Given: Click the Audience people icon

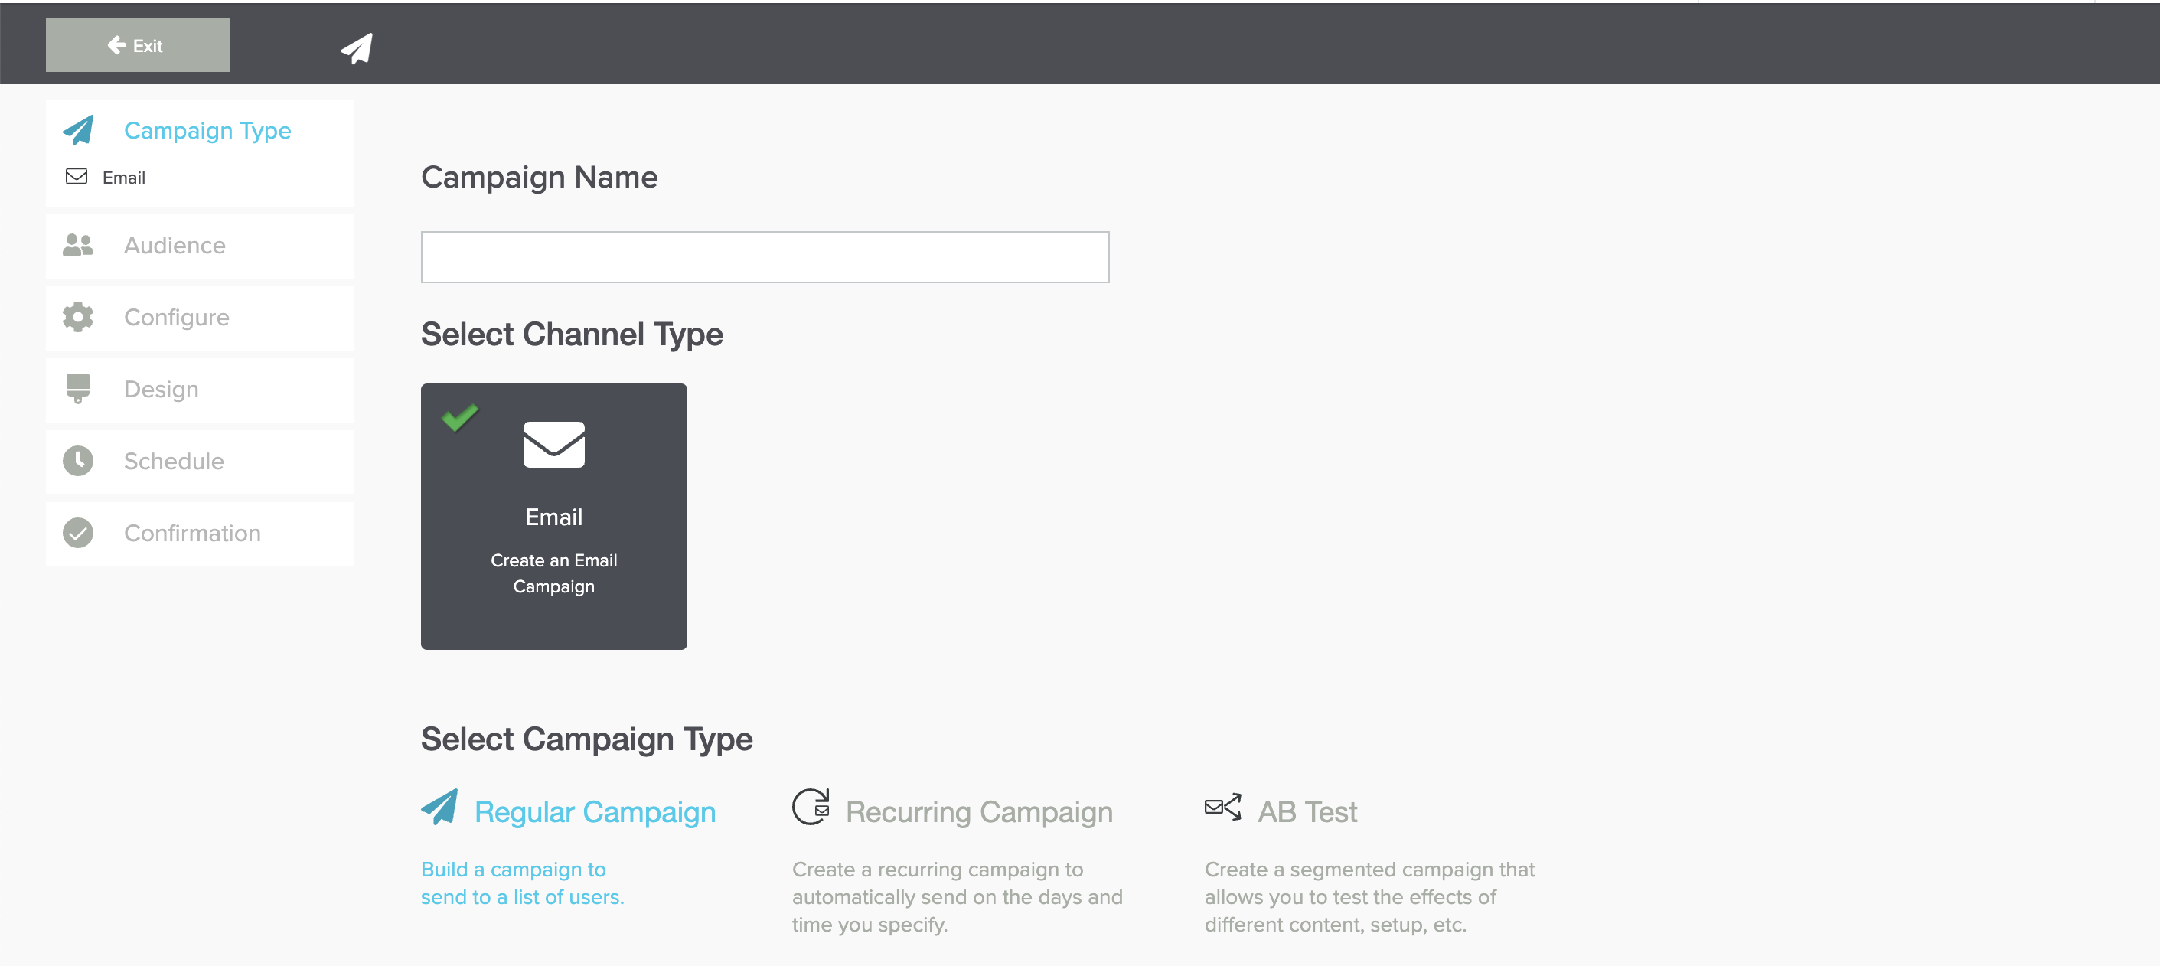Looking at the screenshot, I should point(78,245).
